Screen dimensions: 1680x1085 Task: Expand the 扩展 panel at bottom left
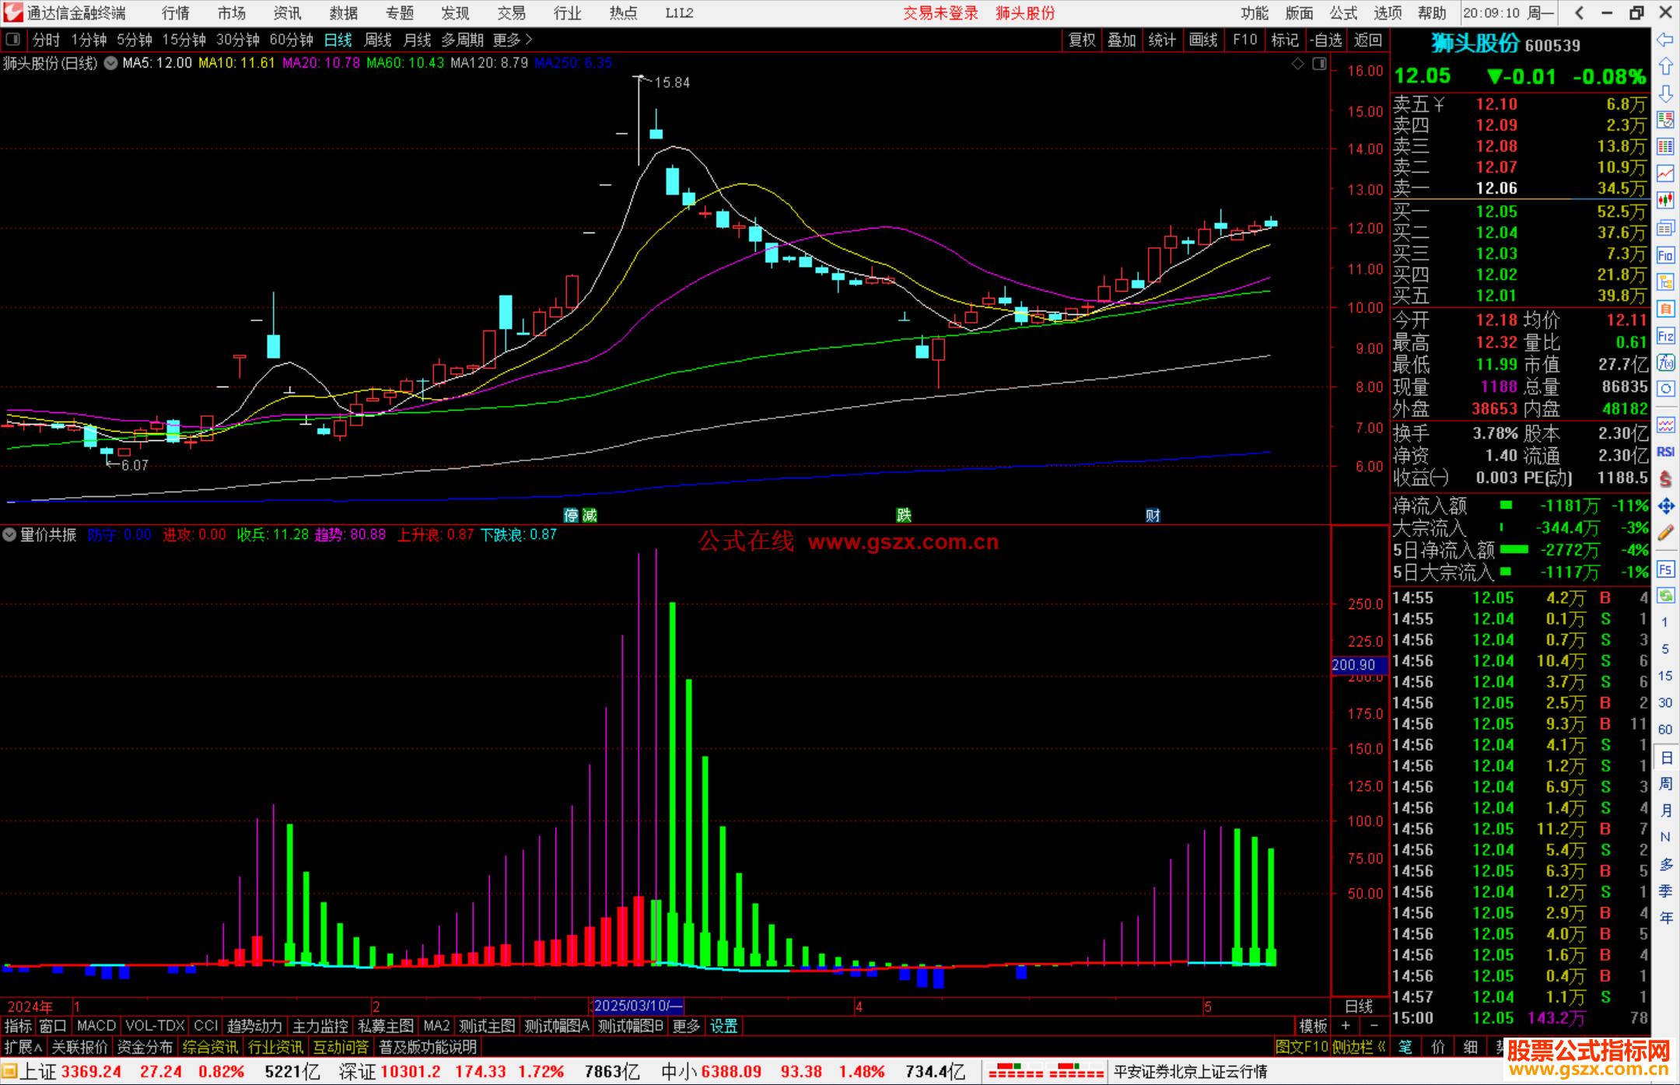(x=23, y=1047)
